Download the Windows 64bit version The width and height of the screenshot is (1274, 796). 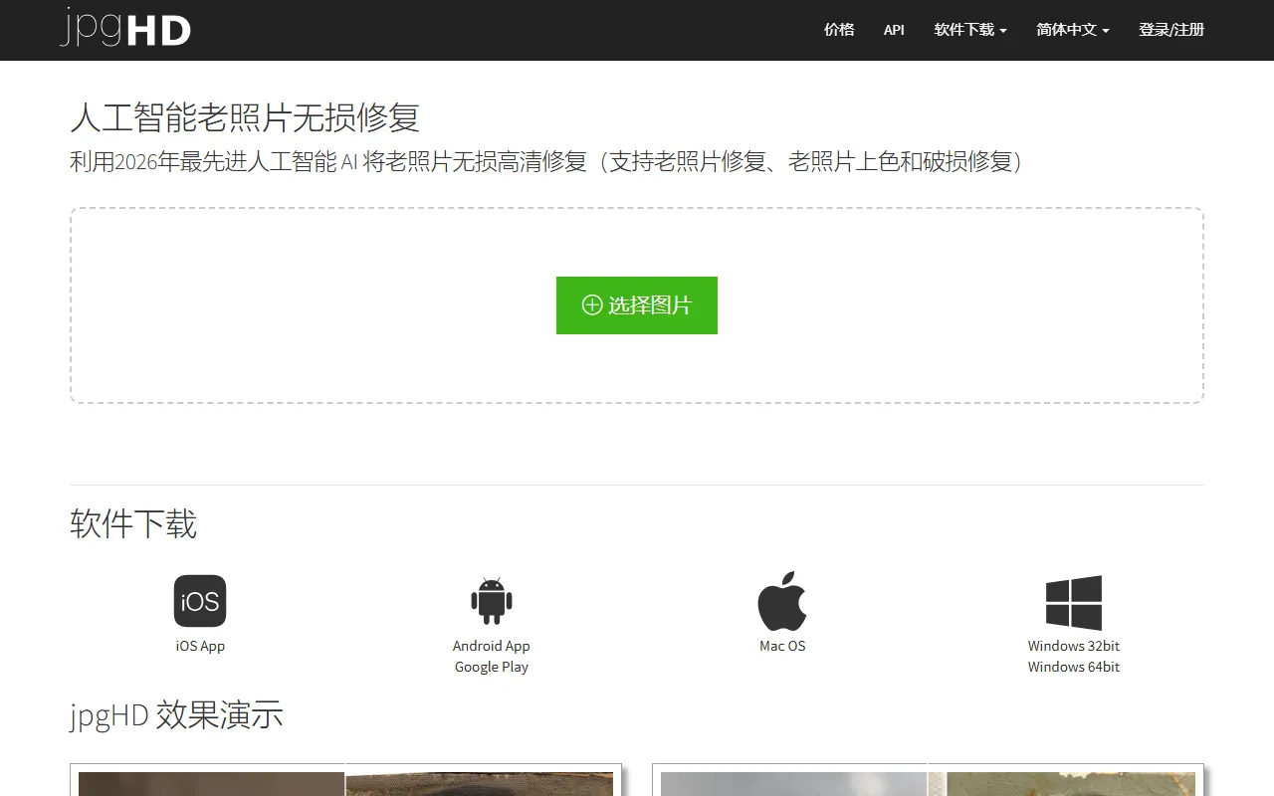pyautogui.click(x=1073, y=667)
